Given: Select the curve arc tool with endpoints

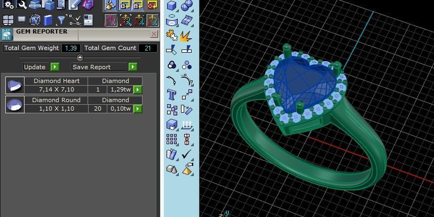Looking at the screenshot, I should pyautogui.click(x=171, y=80).
